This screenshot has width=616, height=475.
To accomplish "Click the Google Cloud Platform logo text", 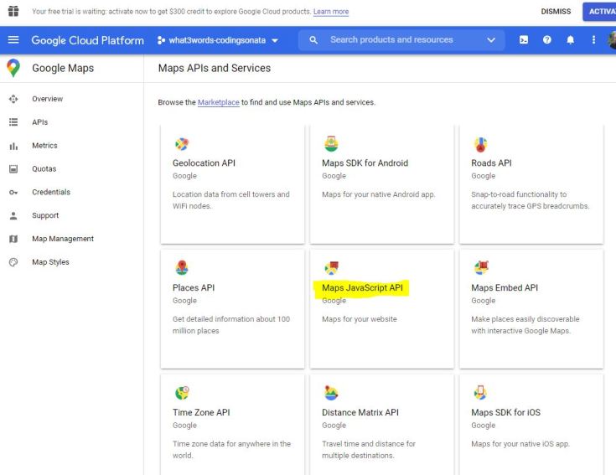I will (87, 40).
